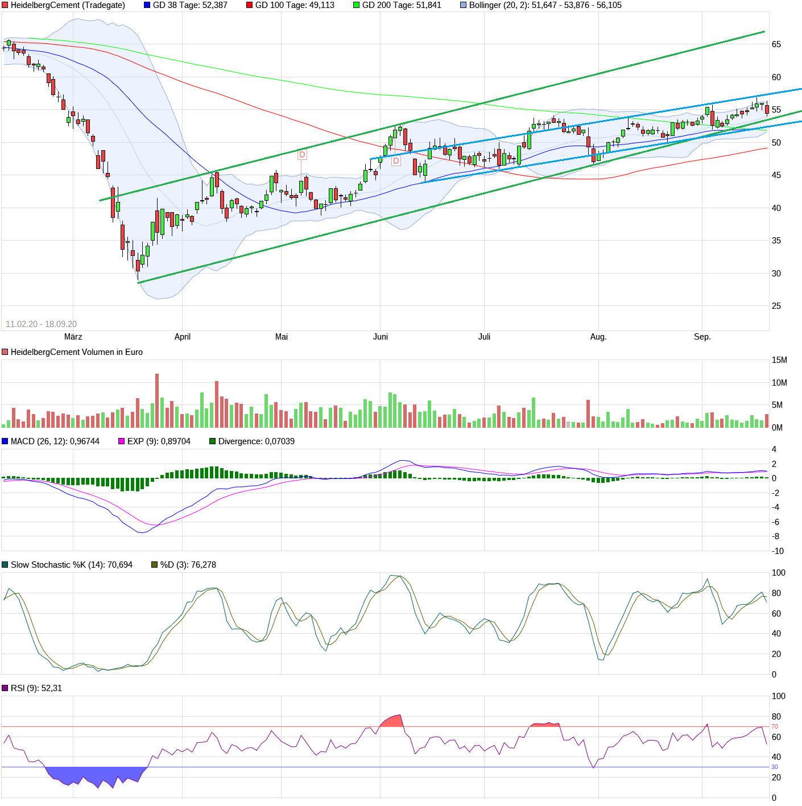The width and height of the screenshot is (802, 806).
Task: Select the HeidelbergCement legend square
Action: (6, 6)
